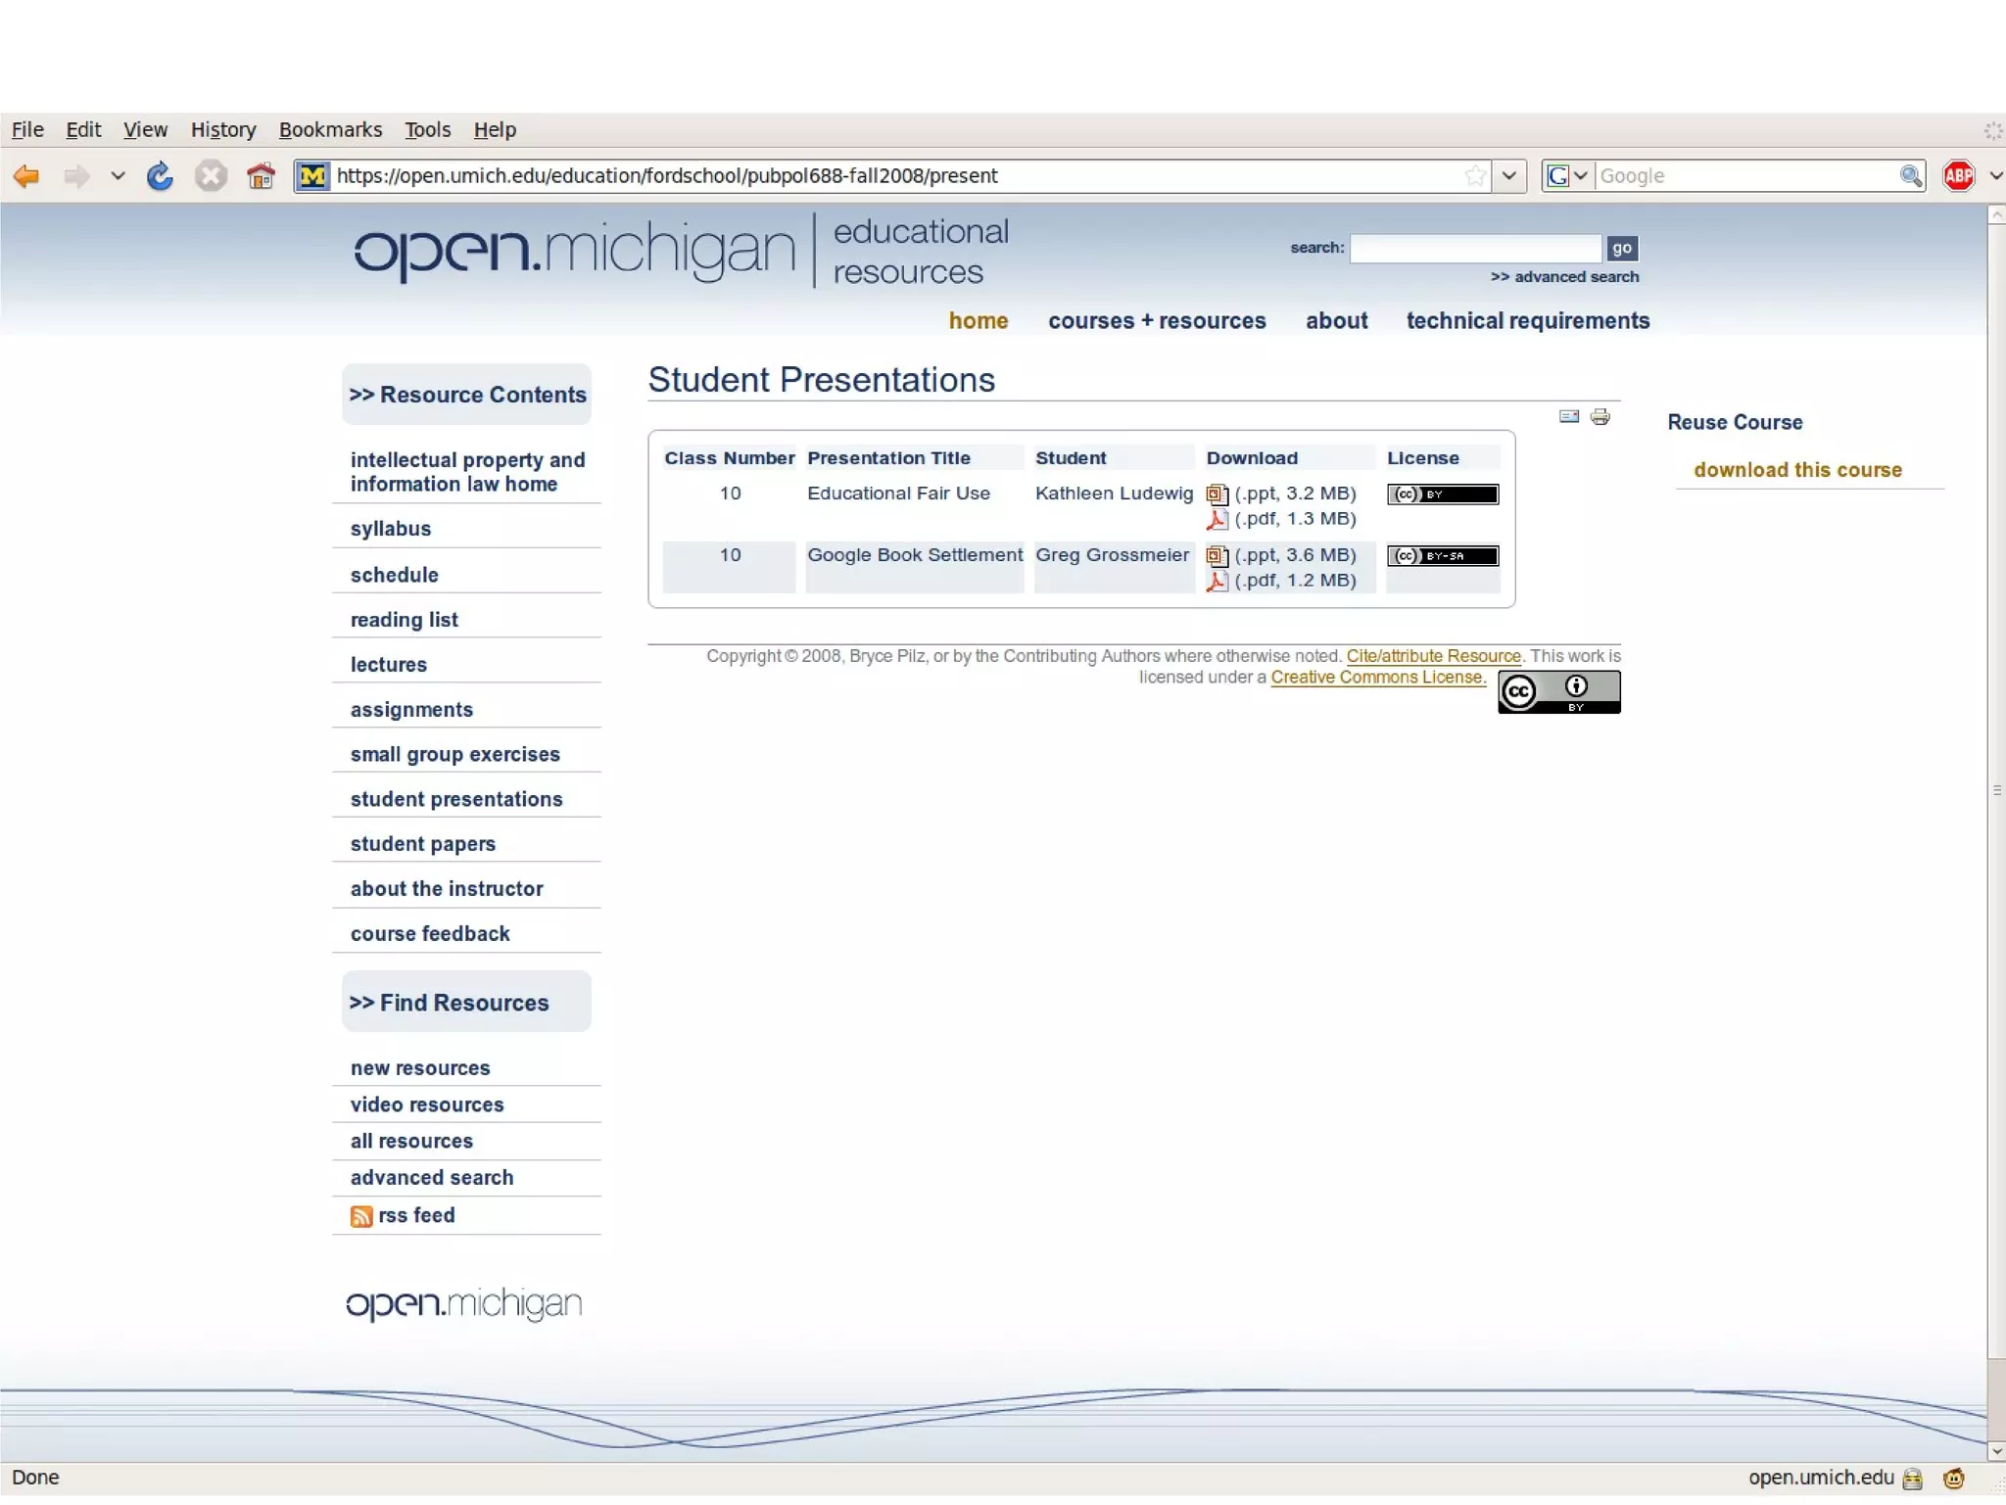Click the vertical scrollbar down arrow
The height and width of the screenshot is (1505, 2006).
[1996, 1451]
